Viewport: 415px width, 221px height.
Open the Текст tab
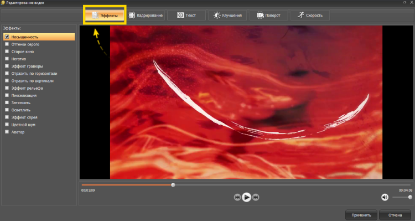click(x=186, y=16)
